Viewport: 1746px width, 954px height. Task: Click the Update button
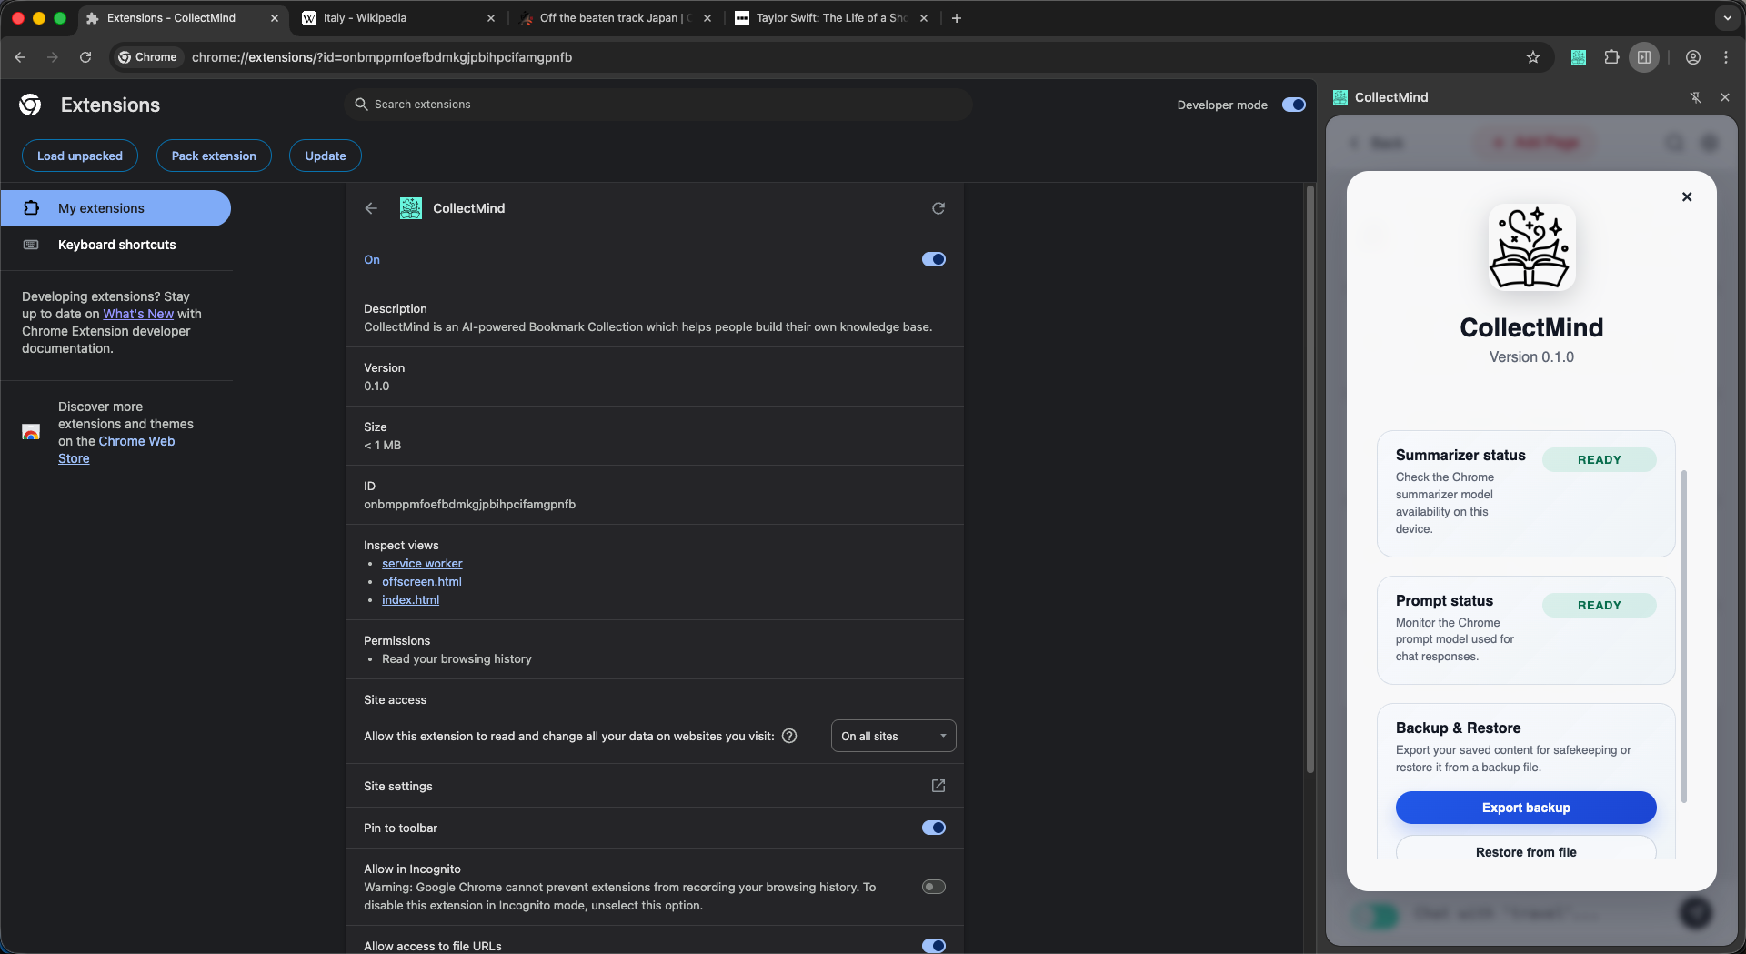(x=326, y=156)
